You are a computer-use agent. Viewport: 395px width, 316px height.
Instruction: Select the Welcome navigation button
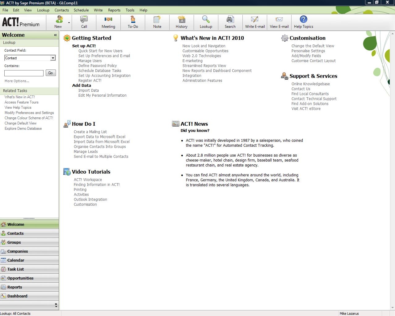tap(29, 225)
